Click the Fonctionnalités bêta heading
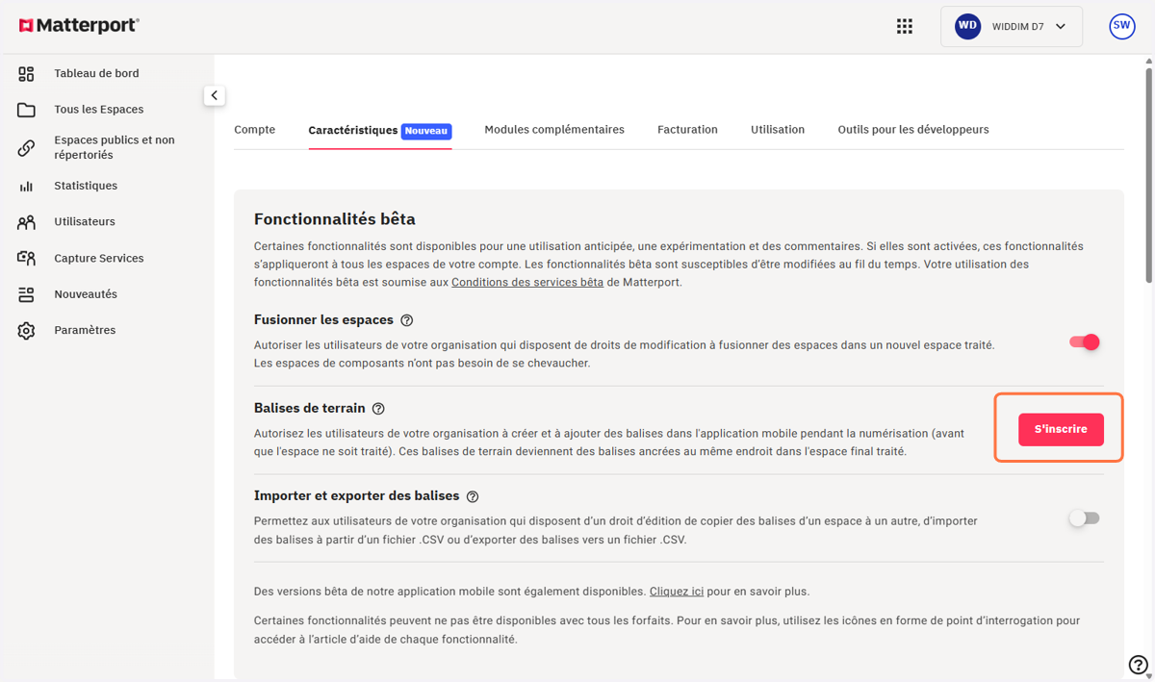1155x682 pixels. pyautogui.click(x=335, y=219)
